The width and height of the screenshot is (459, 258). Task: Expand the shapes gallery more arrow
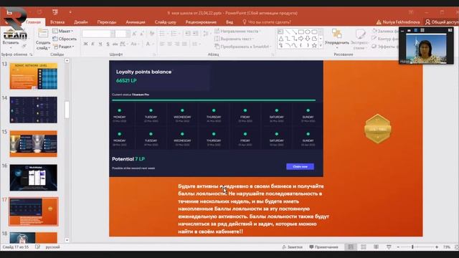321,45
